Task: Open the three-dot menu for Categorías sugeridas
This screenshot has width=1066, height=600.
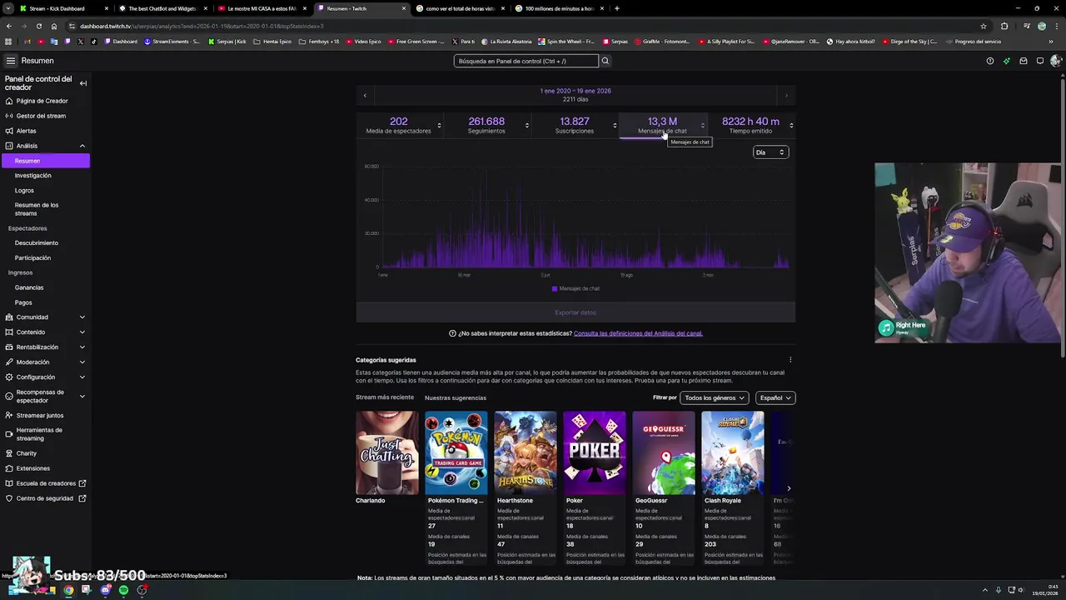Action: 790,360
